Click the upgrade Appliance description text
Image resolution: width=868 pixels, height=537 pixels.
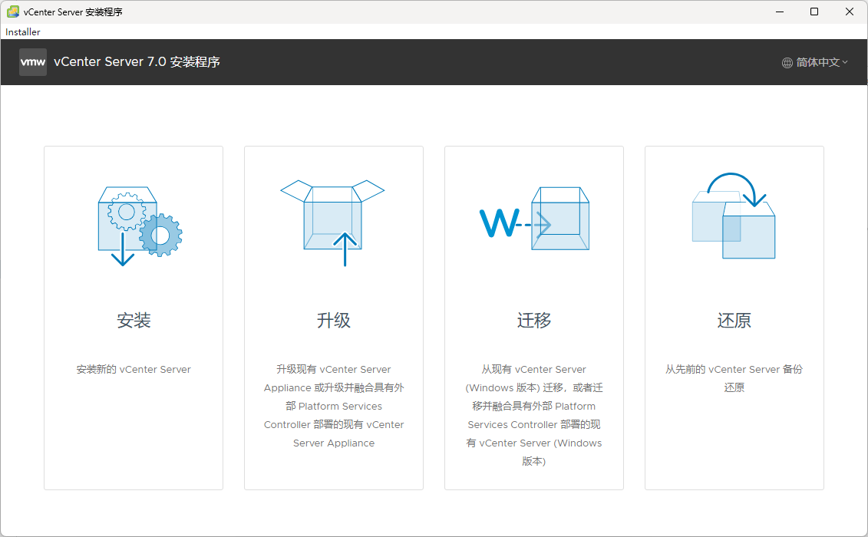(x=334, y=407)
